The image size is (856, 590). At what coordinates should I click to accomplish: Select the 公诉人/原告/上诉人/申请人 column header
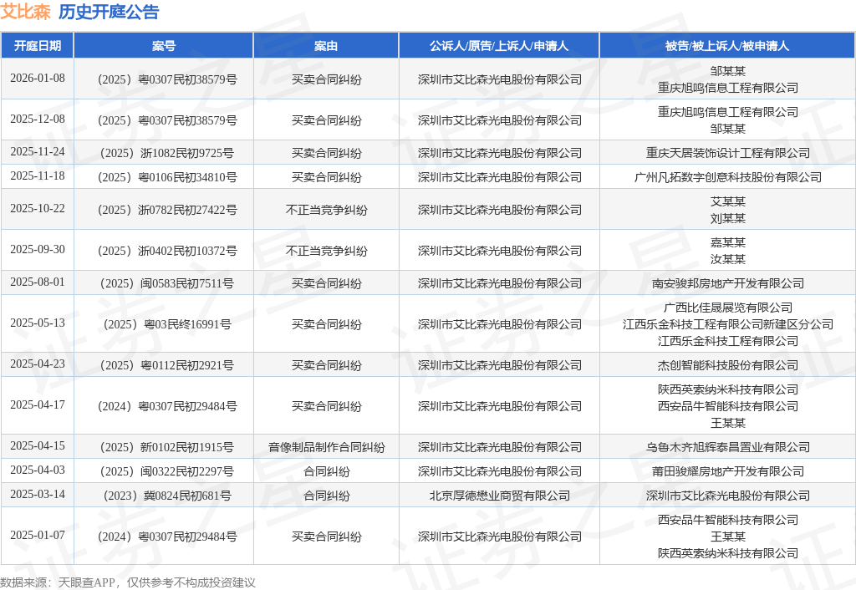coord(499,46)
